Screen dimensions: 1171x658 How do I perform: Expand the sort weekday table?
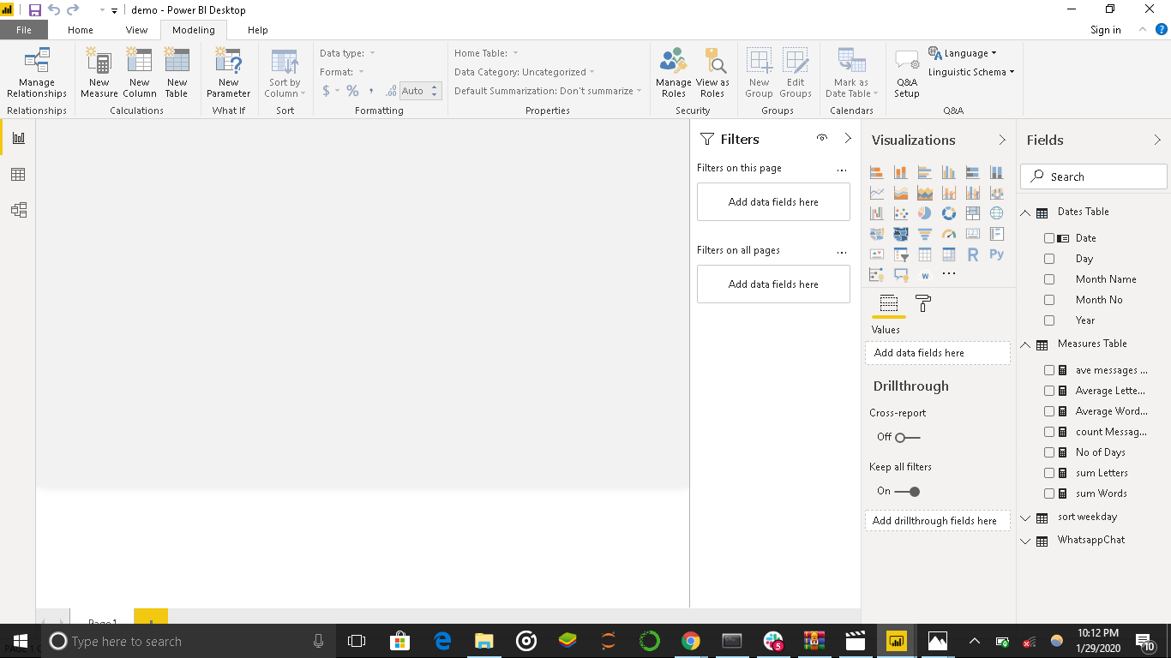pos(1025,517)
